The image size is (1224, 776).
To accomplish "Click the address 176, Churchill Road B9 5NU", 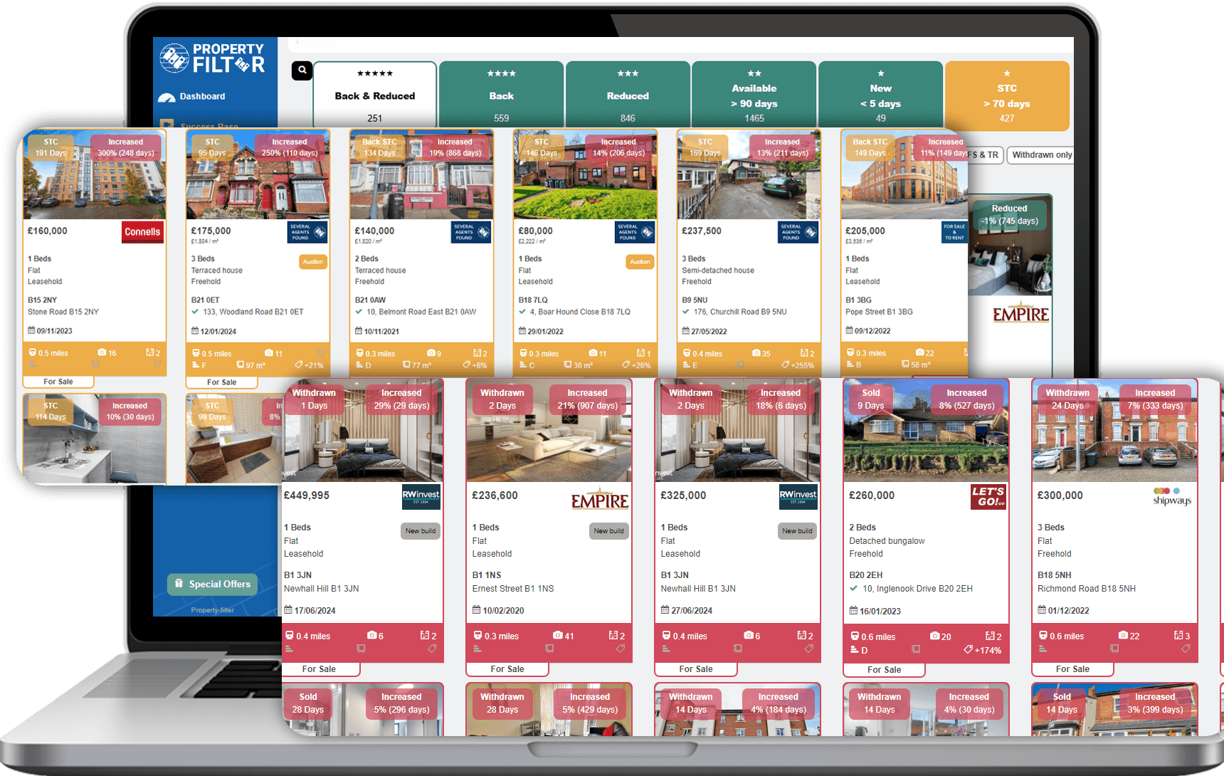I will pyautogui.click(x=740, y=312).
